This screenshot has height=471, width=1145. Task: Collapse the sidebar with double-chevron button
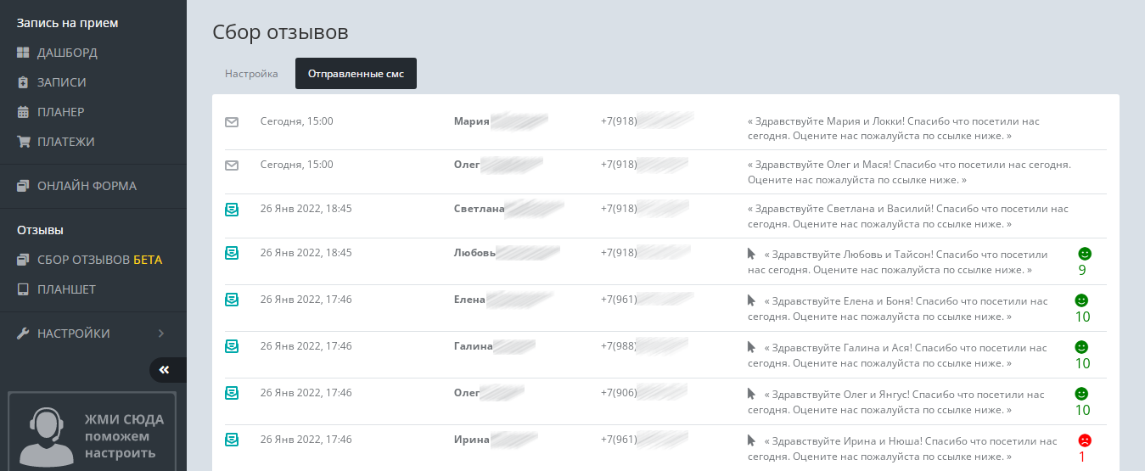point(165,369)
